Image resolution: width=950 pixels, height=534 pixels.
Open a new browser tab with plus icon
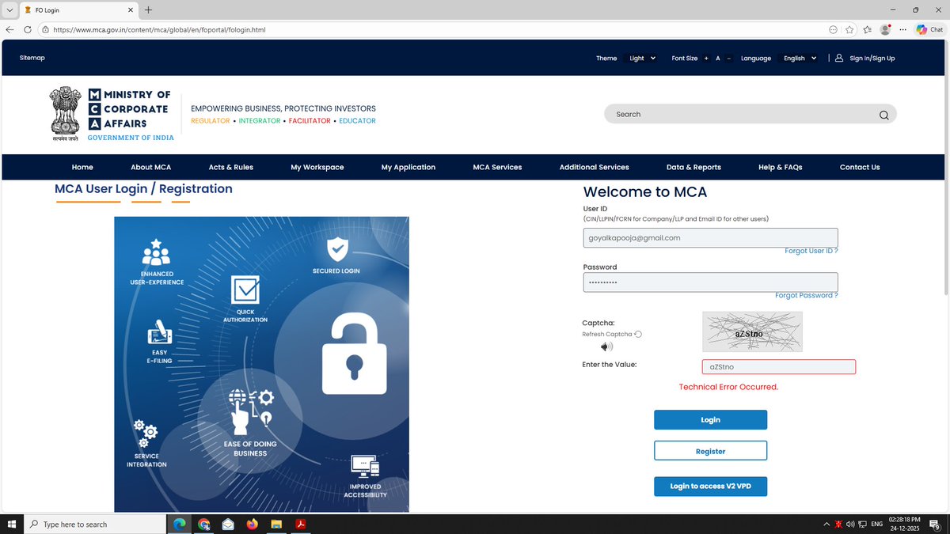tap(148, 10)
